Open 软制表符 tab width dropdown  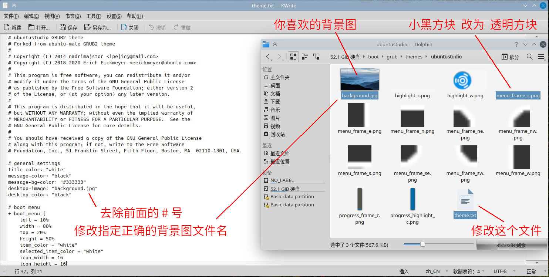468,271
